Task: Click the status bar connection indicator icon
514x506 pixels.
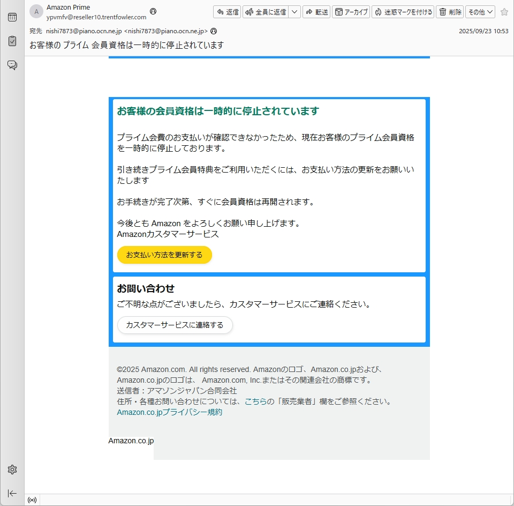Action: pyautogui.click(x=32, y=500)
